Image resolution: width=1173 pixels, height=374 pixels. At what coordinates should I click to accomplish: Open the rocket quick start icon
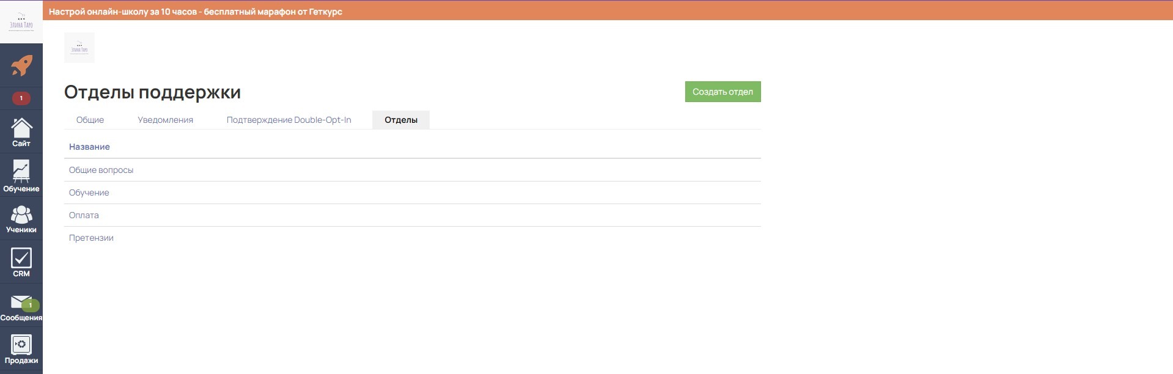21,66
